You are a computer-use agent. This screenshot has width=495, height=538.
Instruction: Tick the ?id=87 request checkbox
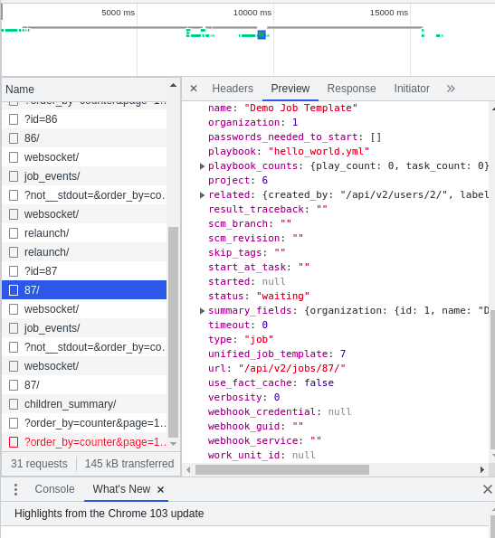pos(14,271)
